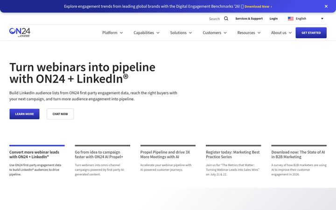Open Services & Support link

click(x=249, y=19)
